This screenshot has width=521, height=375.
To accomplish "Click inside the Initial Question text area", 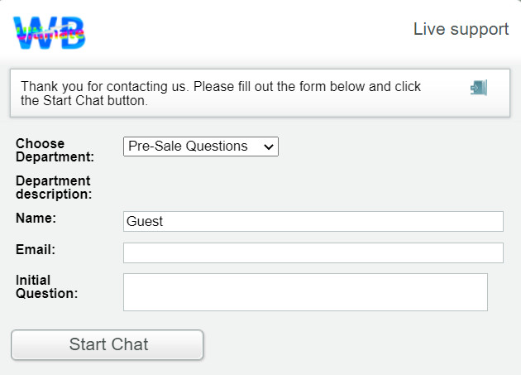I will 305,292.
